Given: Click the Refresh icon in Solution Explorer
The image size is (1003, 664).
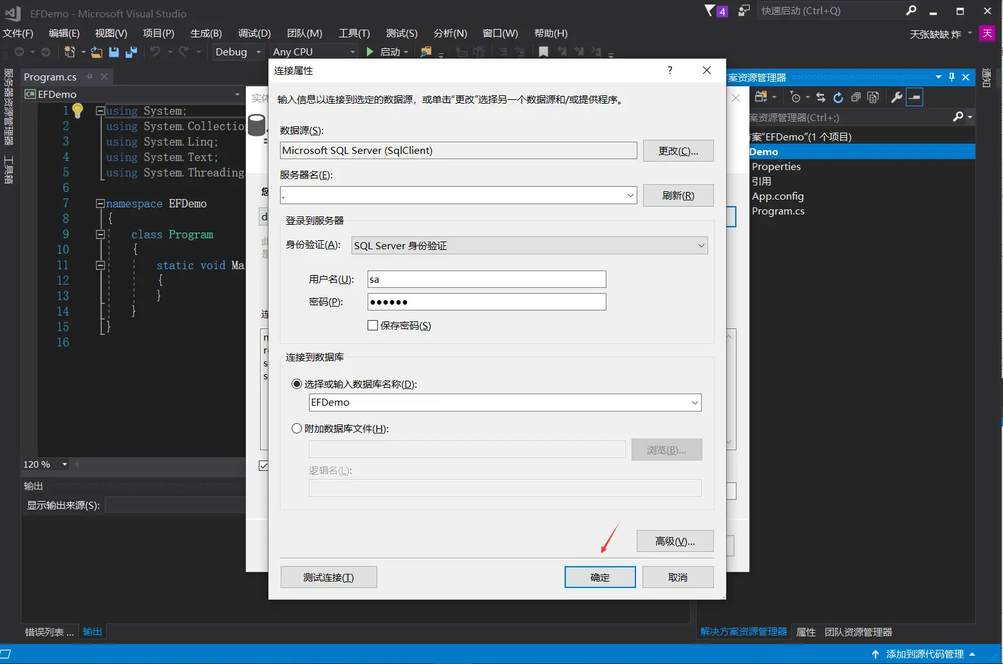Looking at the screenshot, I should click(x=838, y=97).
